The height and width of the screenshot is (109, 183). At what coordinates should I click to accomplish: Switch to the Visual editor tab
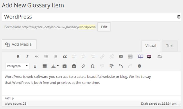click(x=151, y=46)
